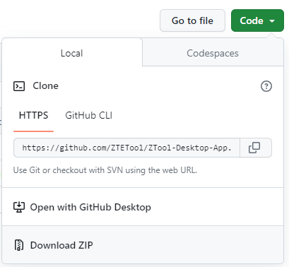Click Download ZIP text

pos(61,245)
